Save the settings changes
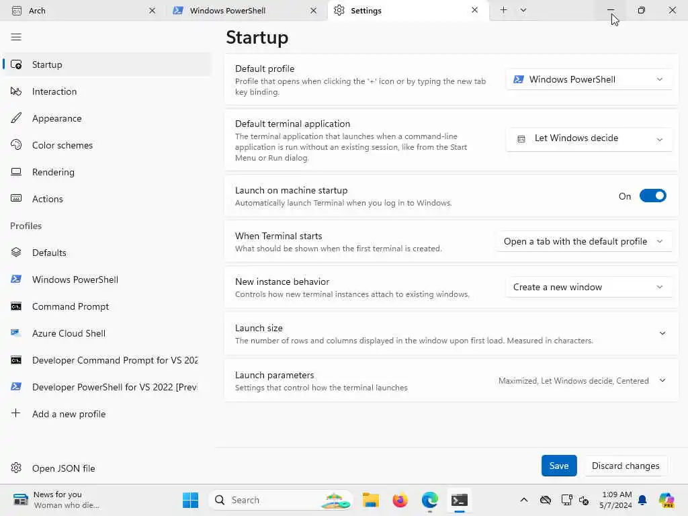The width and height of the screenshot is (688, 516). (x=559, y=466)
